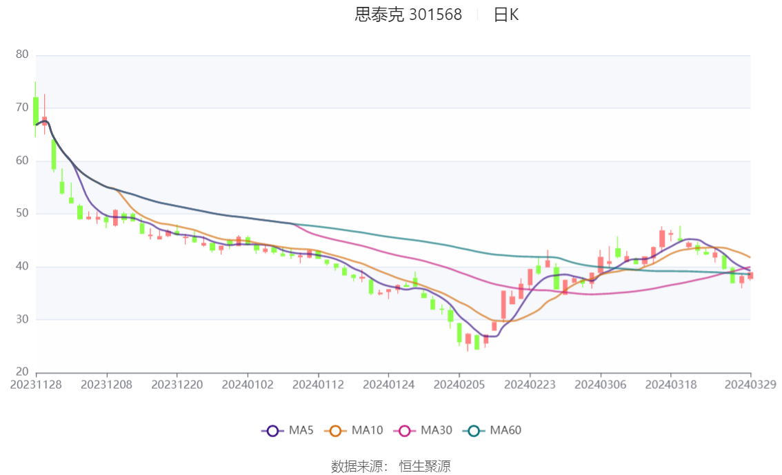Click the 20231208 date axis label

click(x=106, y=385)
